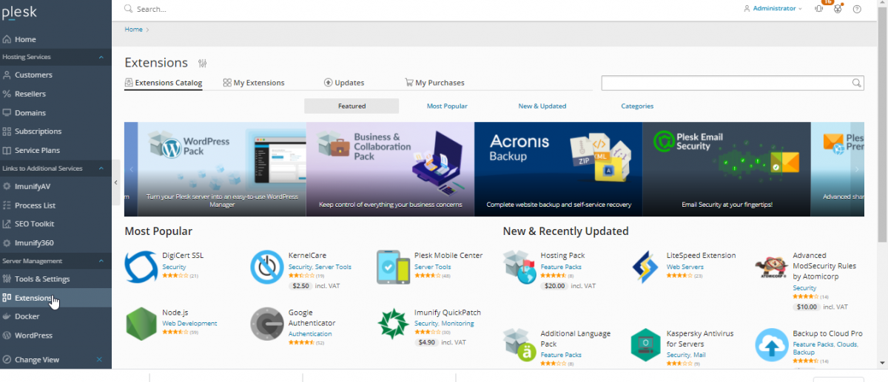Open Service Plans in the sidebar

click(55, 151)
